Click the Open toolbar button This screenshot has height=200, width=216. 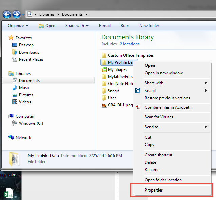point(47,26)
